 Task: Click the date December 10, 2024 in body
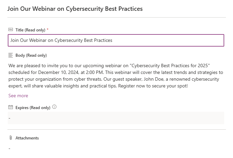58,72
